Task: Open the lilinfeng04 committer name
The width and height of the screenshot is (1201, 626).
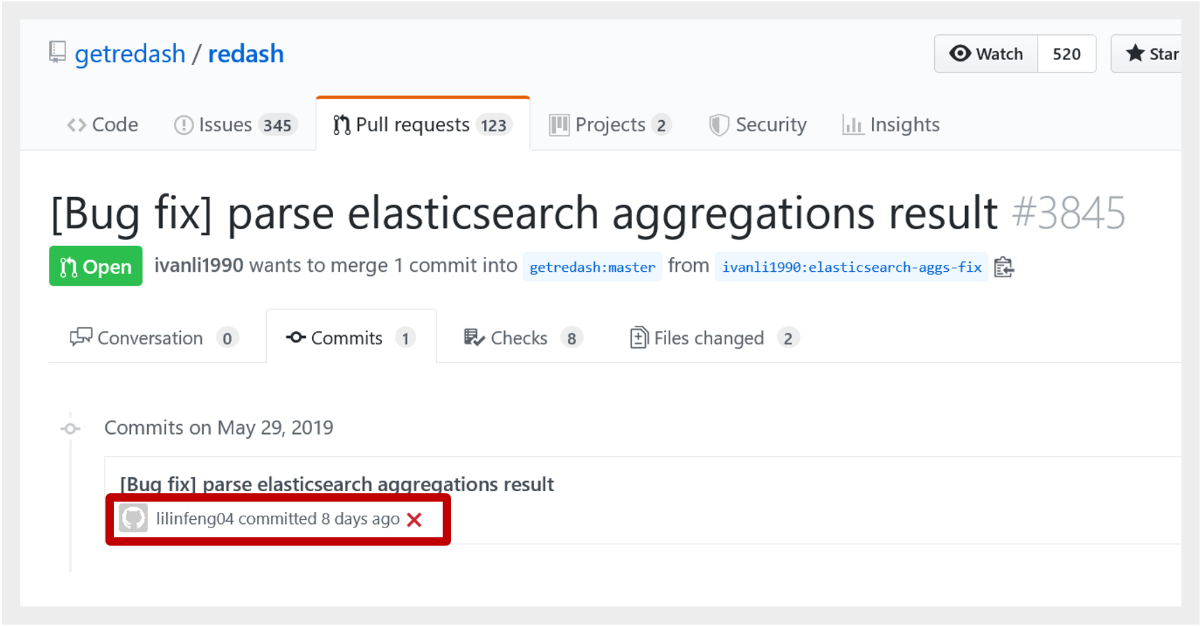Action: tap(195, 519)
